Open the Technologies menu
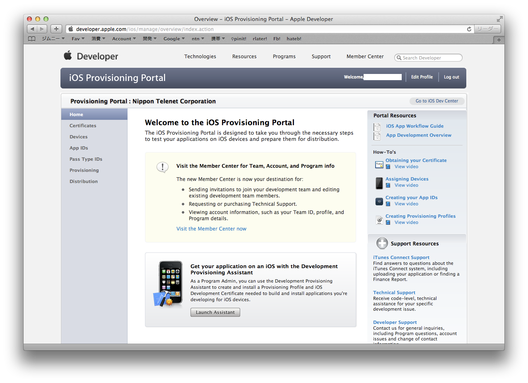528x383 pixels. [200, 57]
